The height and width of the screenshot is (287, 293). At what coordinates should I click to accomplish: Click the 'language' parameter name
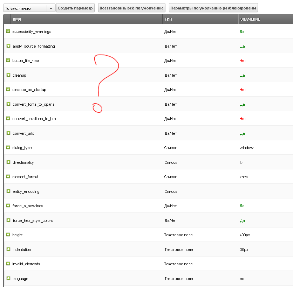(x=20, y=279)
